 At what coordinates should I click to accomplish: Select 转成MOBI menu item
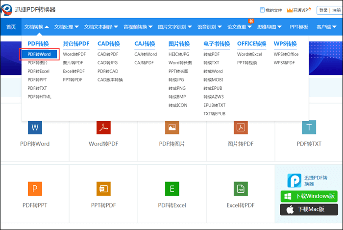[213, 80]
